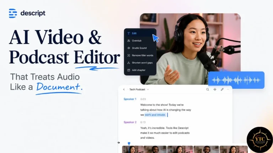Click the 0:13 timestamp
The height and width of the screenshot is (153, 273).
point(143,122)
